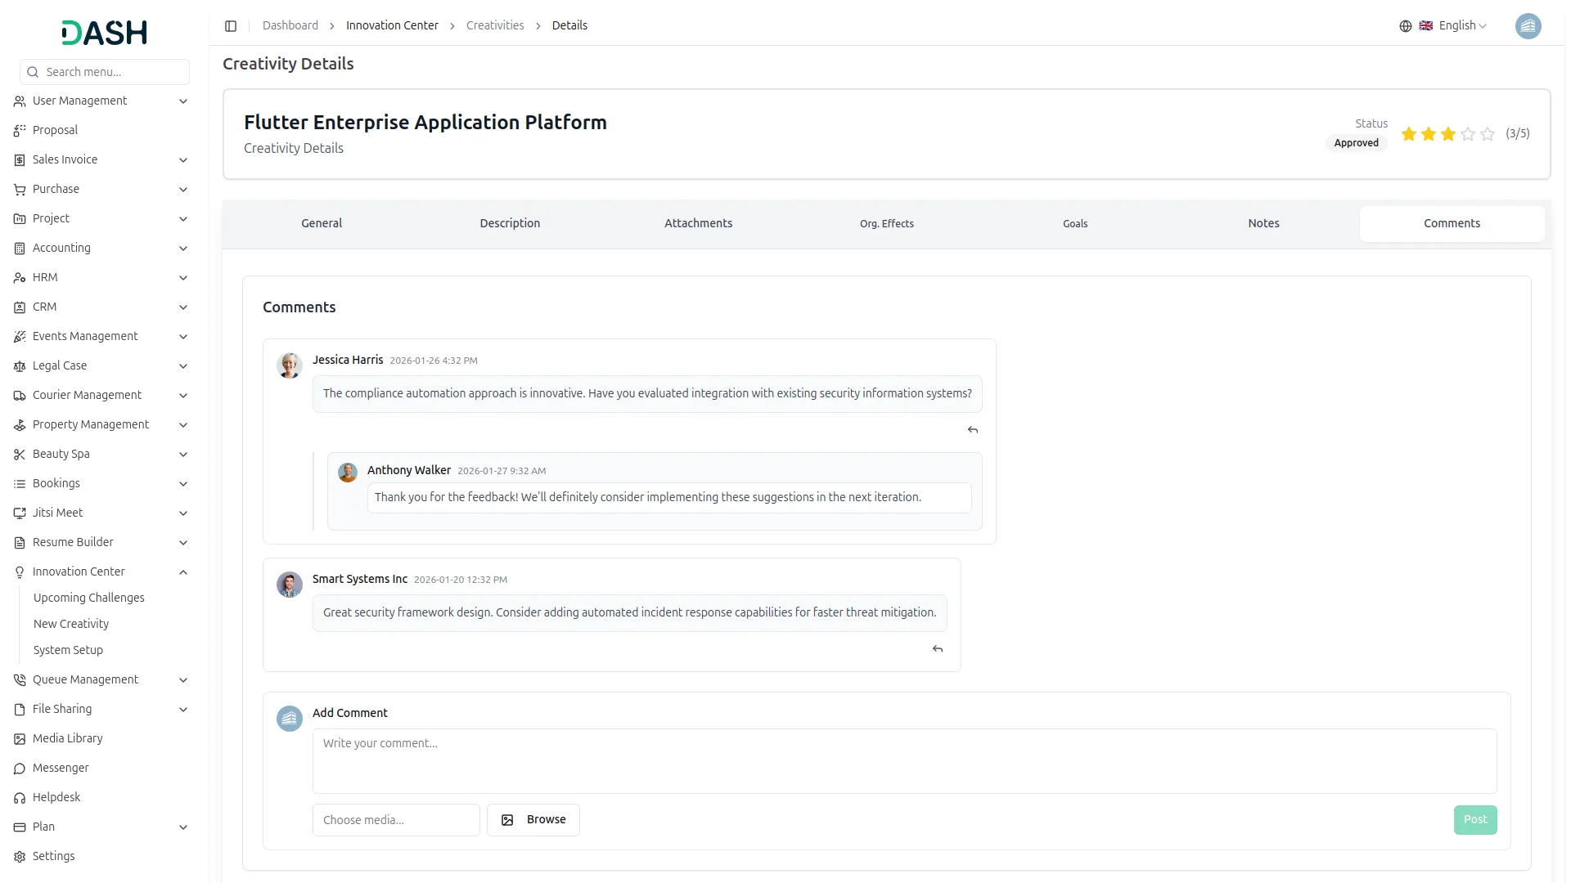Click the Messenger chat icon

[20, 769]
